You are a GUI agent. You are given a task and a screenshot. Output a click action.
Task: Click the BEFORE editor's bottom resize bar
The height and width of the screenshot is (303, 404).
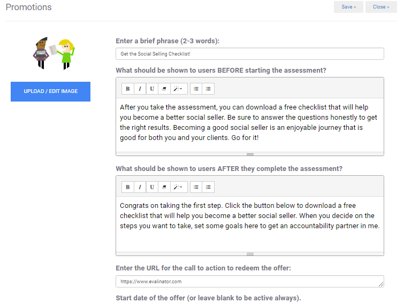point(249,154)
